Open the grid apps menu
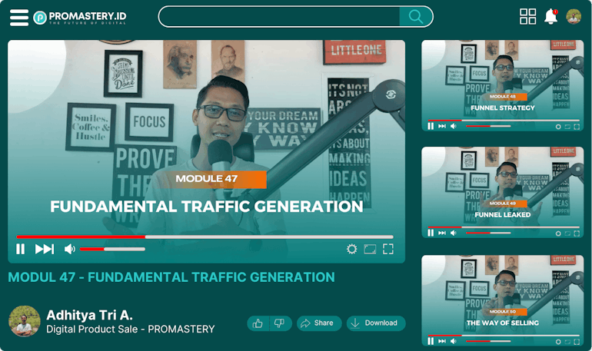 click(x=527, y=17)
